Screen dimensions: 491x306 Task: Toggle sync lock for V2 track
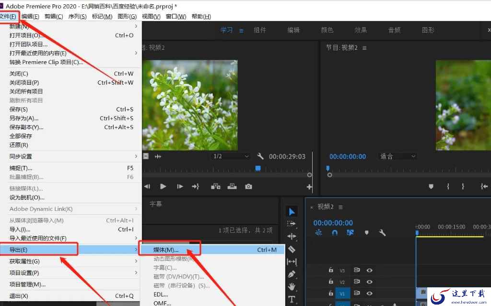(356, 282)
